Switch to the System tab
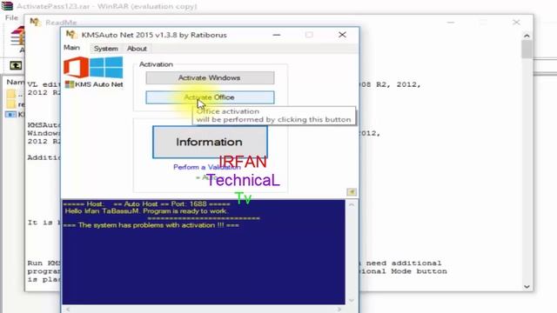Image resolution: width=557 pixels, height=313 pixels. [106, 49]
